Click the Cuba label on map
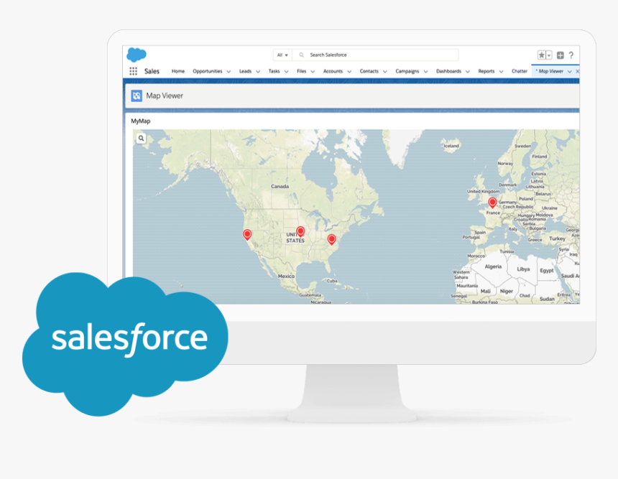 [x=332, y=281]
